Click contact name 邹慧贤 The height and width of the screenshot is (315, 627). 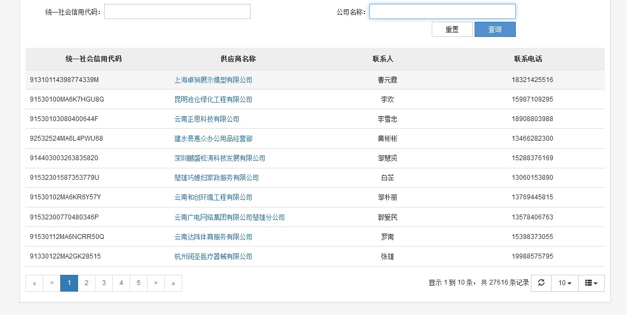click(387, 159)
